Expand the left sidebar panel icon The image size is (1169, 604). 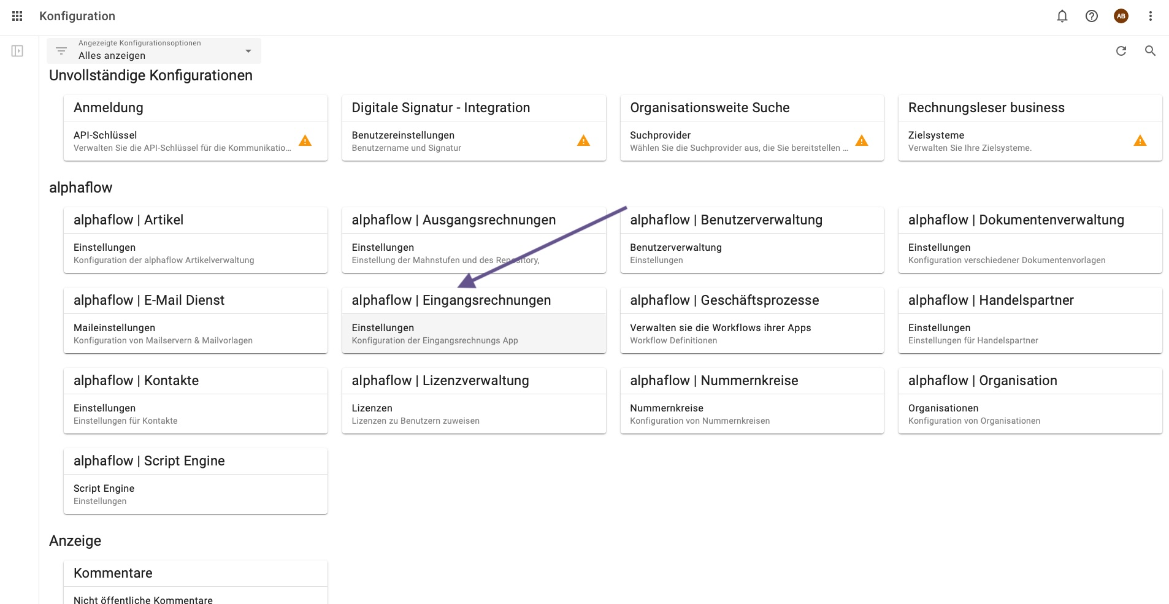click(x=17, y=51)
